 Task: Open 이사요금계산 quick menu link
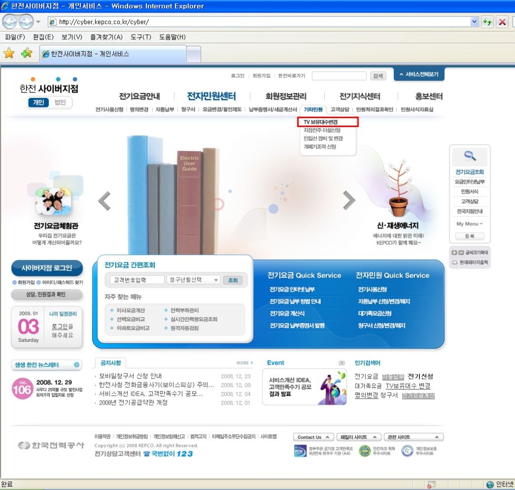tap(131, 310)
